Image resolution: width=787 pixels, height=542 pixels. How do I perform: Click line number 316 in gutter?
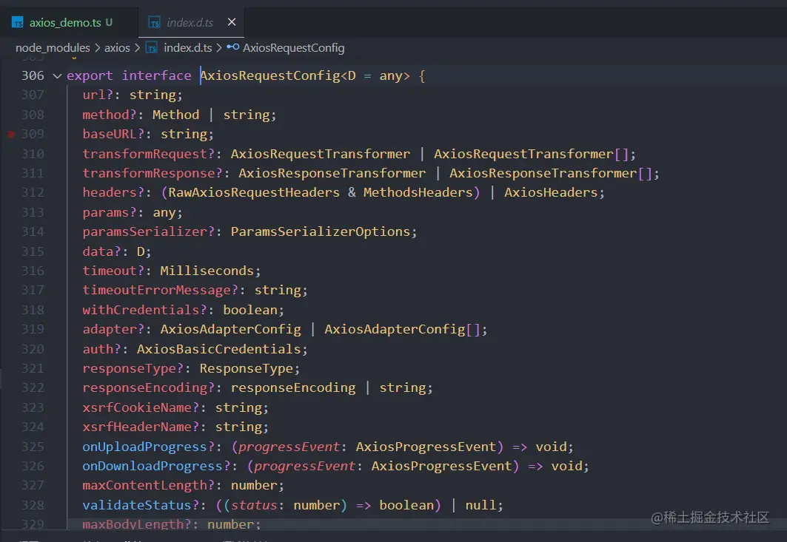pyautogui.click(x=33, y=271)
